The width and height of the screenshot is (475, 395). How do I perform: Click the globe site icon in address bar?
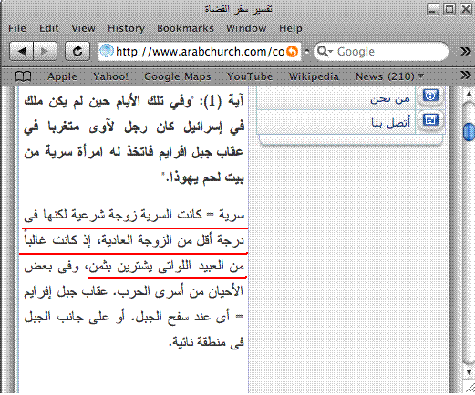click(x=107, y=51)
